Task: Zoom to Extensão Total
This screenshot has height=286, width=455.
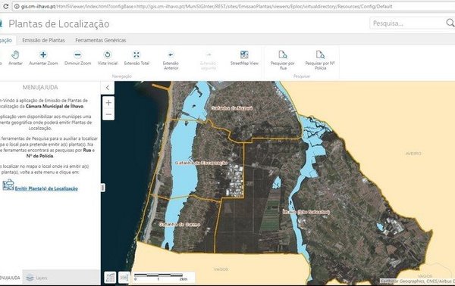Action: (136, 58)
